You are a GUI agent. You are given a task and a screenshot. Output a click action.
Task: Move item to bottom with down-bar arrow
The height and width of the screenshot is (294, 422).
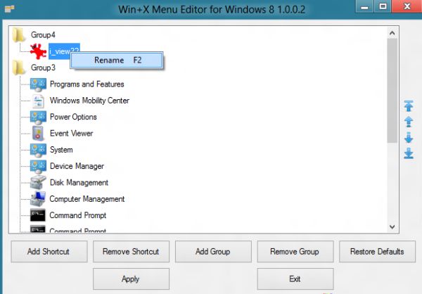coord(409,153)
